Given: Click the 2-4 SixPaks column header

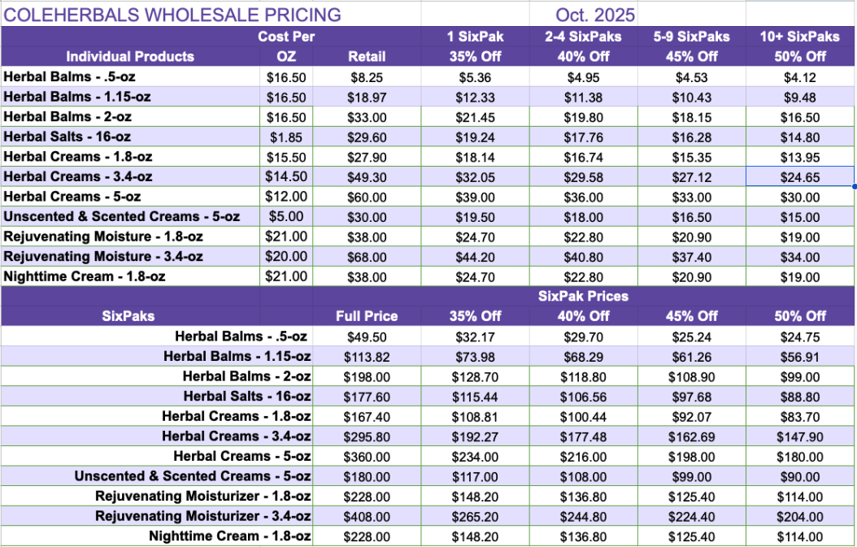Looking at the screenshot, I should tap(583, 37).
